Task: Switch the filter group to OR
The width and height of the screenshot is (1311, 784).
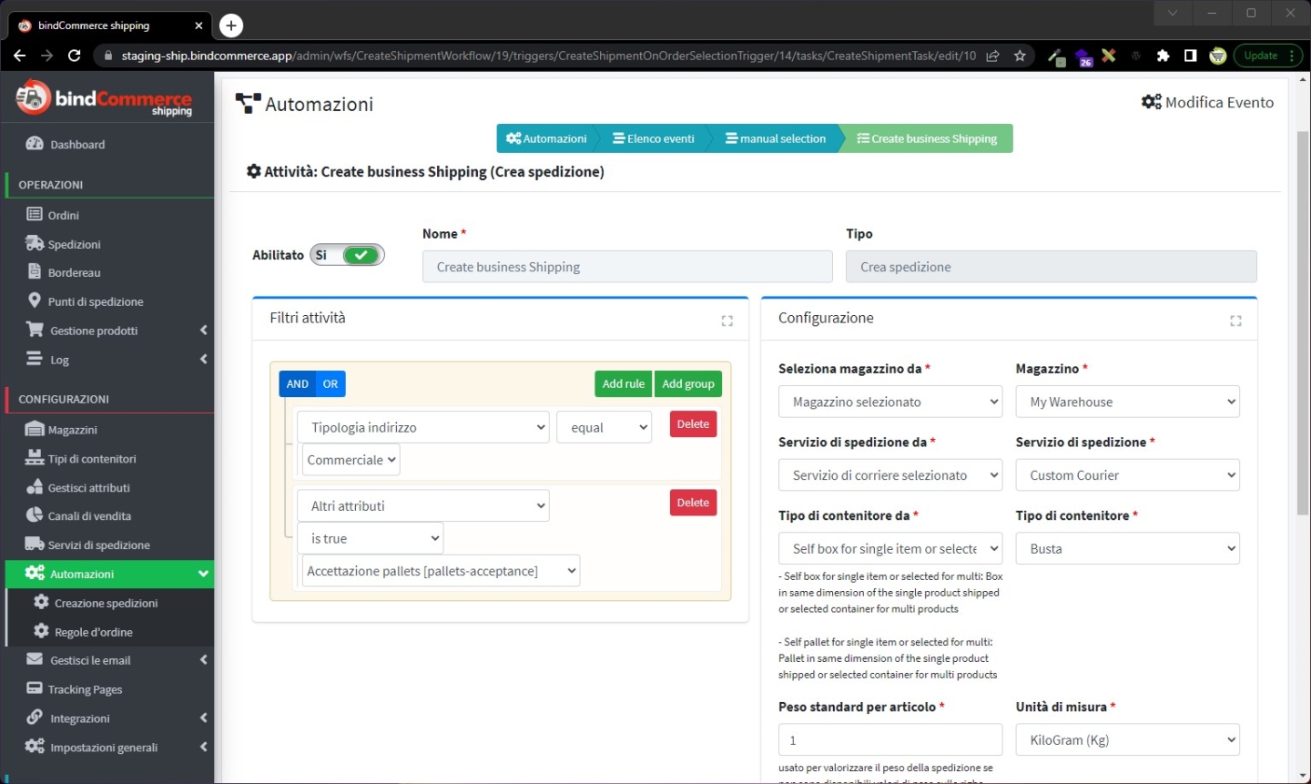Action: (x=330, y=384)
